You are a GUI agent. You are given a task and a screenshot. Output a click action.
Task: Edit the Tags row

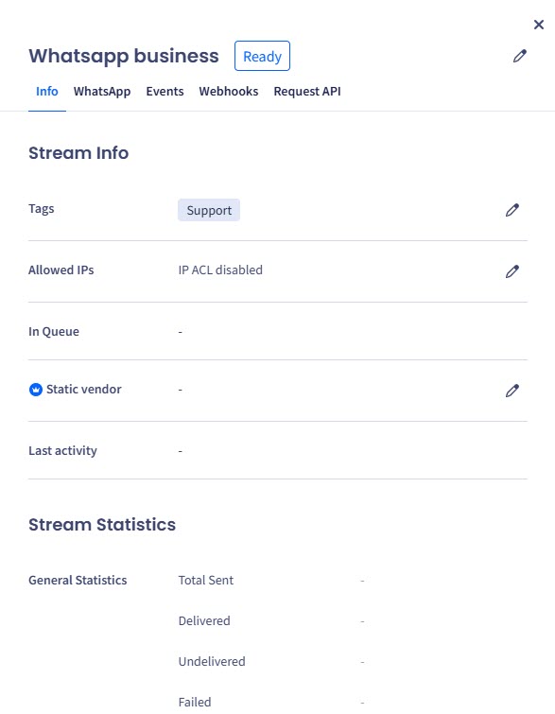pyautogui.click(x=512, y=210)
